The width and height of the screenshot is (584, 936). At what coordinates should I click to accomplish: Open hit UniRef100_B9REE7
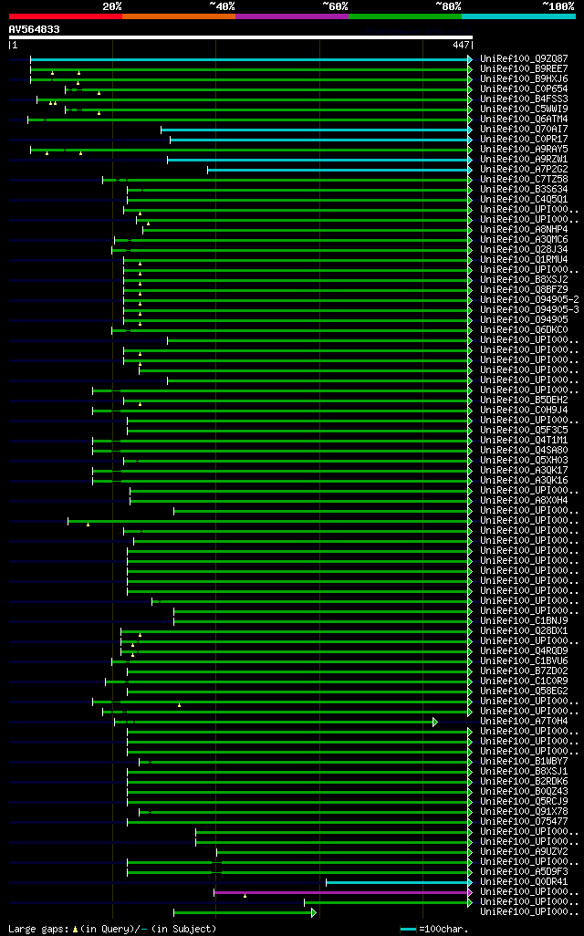click(524, 68)
